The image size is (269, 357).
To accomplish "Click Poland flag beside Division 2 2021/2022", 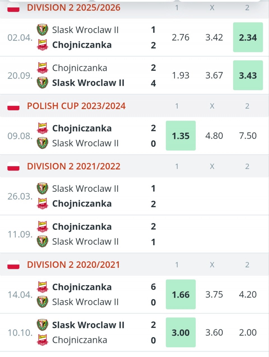I will (13, 166).
